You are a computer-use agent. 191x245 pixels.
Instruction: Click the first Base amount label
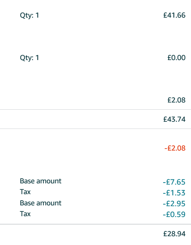coord(41,181)
